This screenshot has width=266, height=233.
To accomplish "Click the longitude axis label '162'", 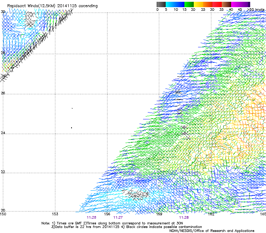I will 211,214.
